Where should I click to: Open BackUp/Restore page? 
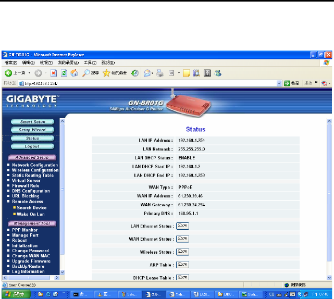28,266
